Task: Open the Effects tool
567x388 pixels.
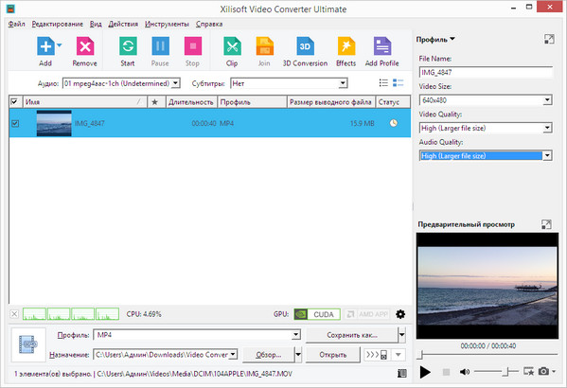Action: point(346,46)
